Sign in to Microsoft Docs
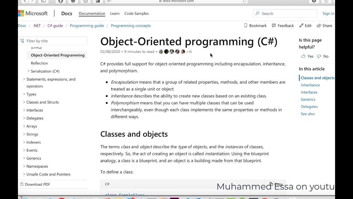Viewport: 353px width, 199px height. [x=328, y=13]
